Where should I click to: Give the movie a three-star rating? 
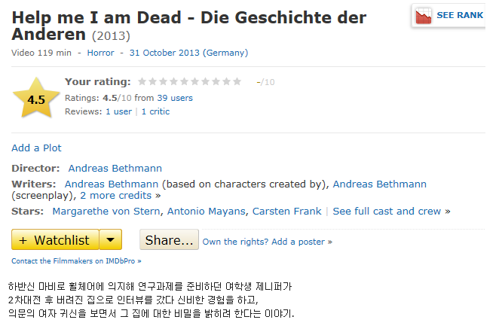pos(164,81)
